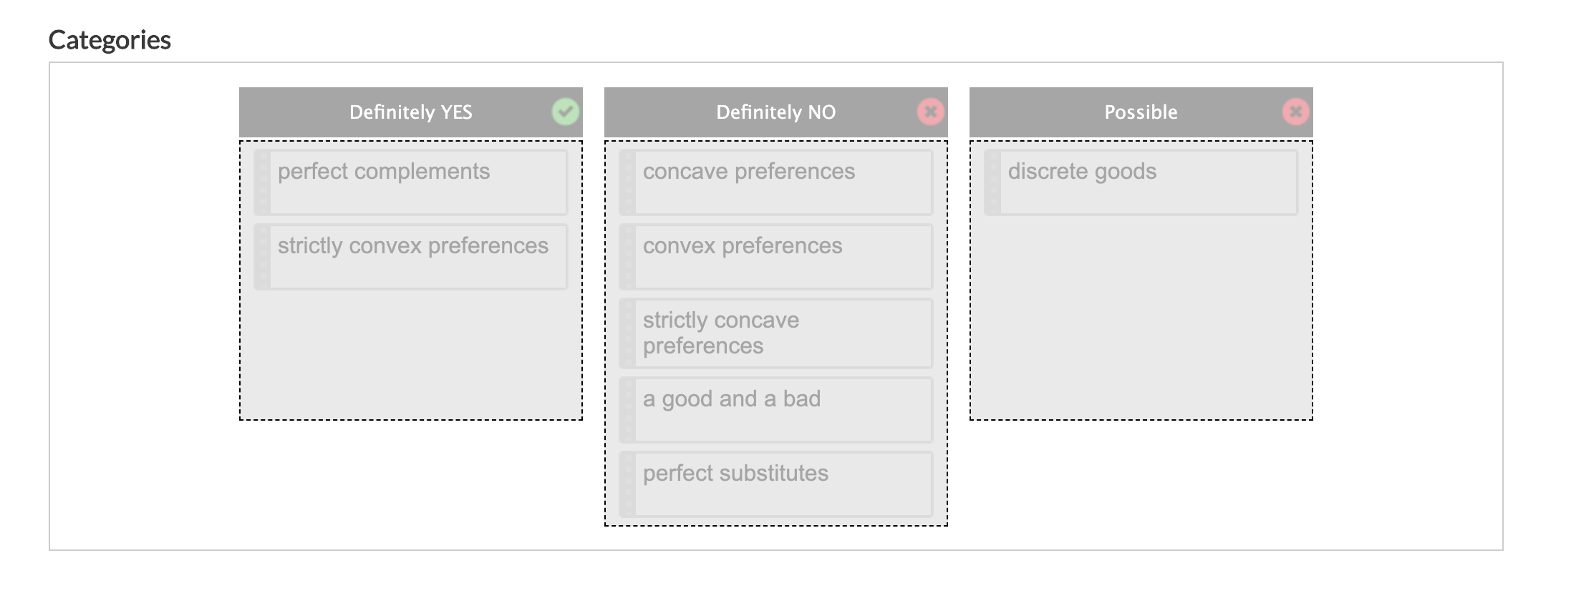Image resolution: width=1571 pixels, height=611 pixels.
Task: Click the drag handle on the 'a good and a bad' card
Action: pos(629,409)
